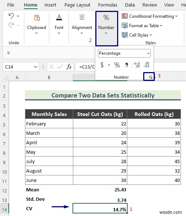The height and width of the screenshot is (216, 186).
Task: Select the cell showing 14.7%
Action: click(100, 208)
